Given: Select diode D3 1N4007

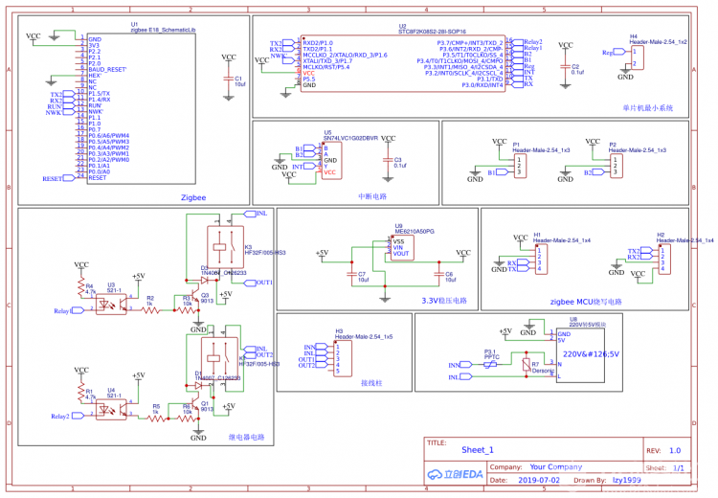Looking at the screenshot, I should 205,280.
